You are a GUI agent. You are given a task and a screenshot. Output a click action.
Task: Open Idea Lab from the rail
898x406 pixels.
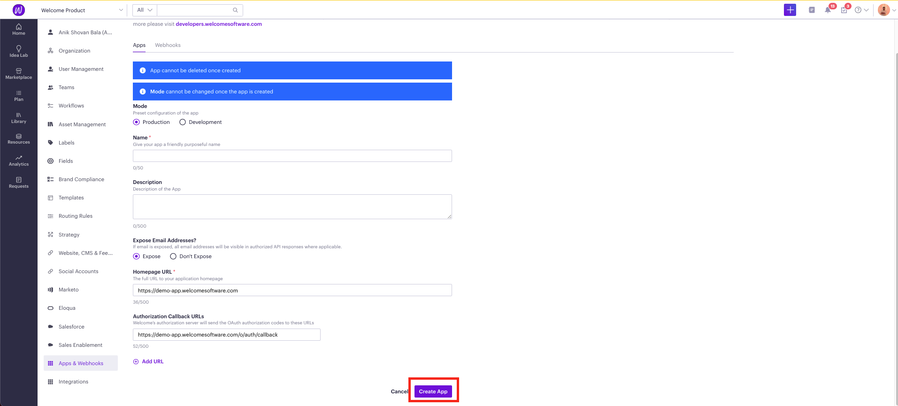19,52
